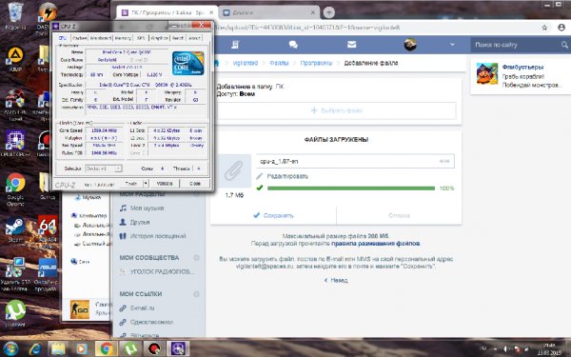The image size is (571, 357).
Task: Open the About tab in CPU-Z
Action: [194, 38]
